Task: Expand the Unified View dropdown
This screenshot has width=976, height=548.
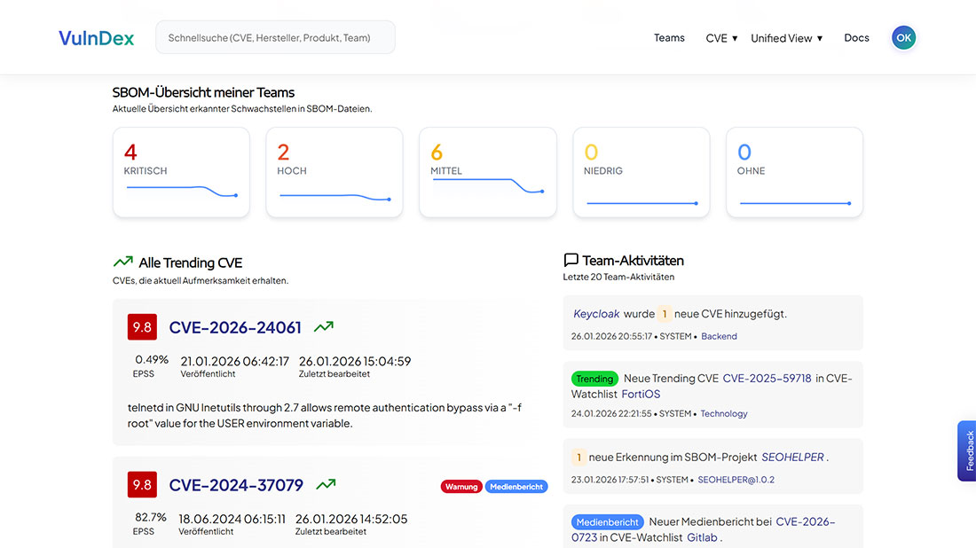Action: 786,37
